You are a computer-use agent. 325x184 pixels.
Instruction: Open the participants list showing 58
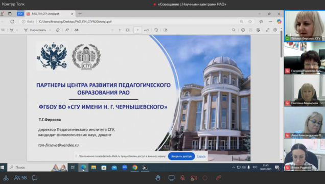pos(20,178)
